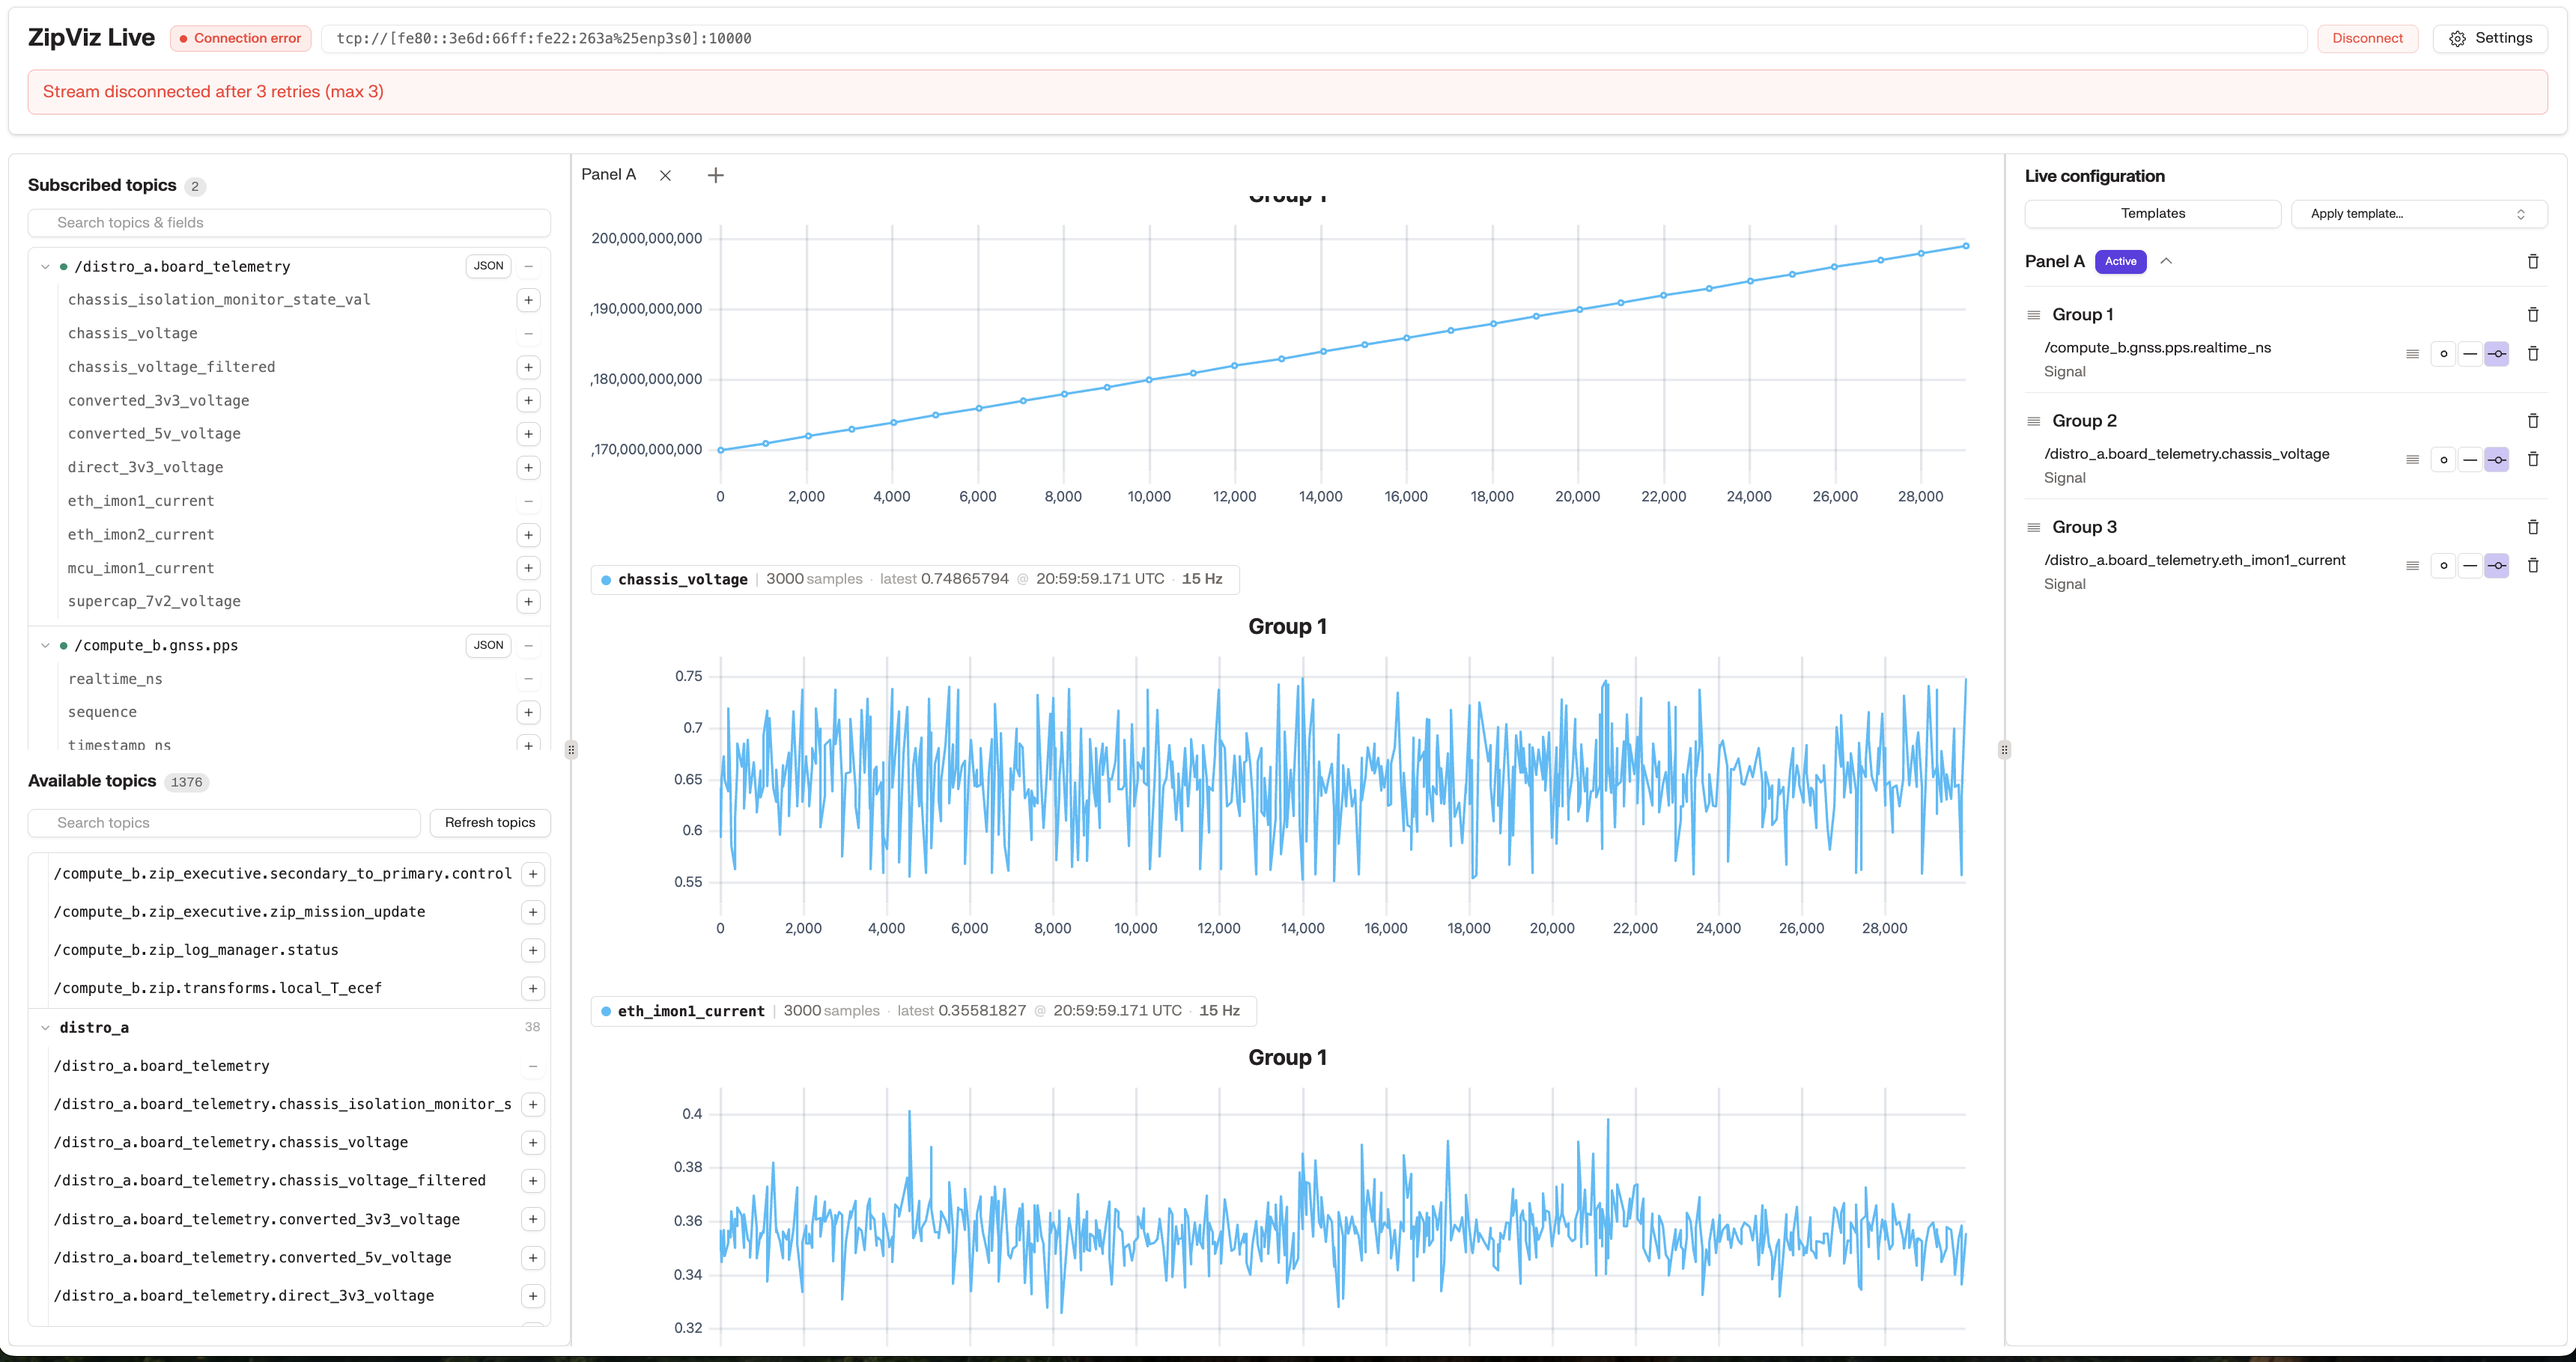This screenshot has width=2576, height=1362.
Task: Collapse Panel A configuration with chevron
Action: click(2166, 262)
